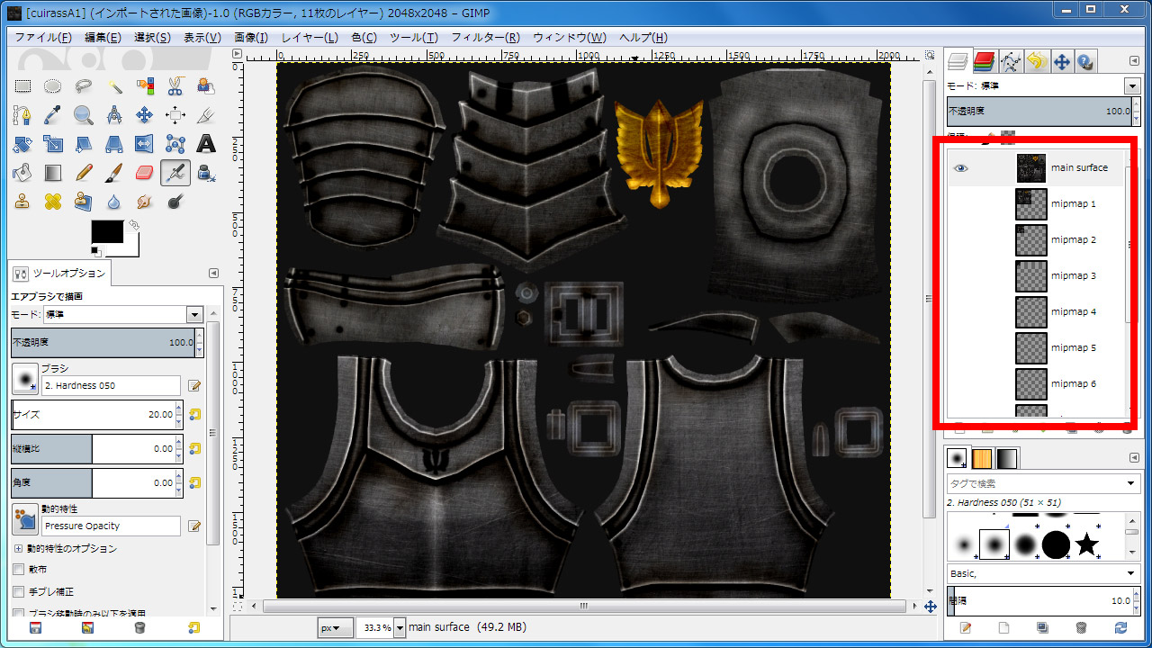Viewport: 1152px width, 648px height.
Task: Switch to the Paths dock tab
Action: (1010, 61)
